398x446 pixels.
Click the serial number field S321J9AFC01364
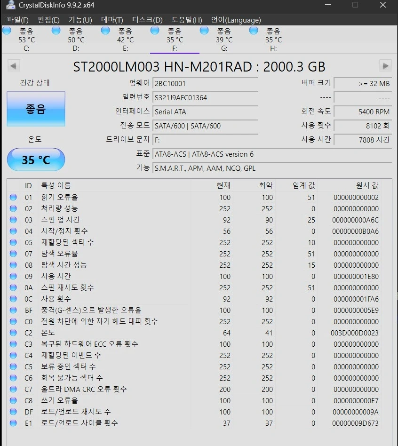205,97
